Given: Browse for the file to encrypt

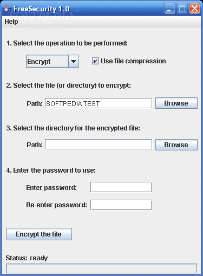Looking at the screenshot, I should coord(176,103).
